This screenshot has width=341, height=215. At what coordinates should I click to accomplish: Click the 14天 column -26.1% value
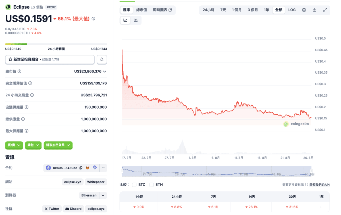click(251, 207)
